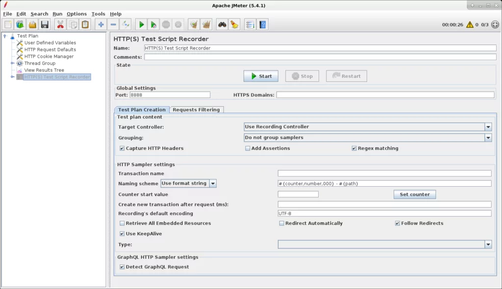Open the Edit menu
Viewport: 502px width, 289px height.
pos(21,14)
